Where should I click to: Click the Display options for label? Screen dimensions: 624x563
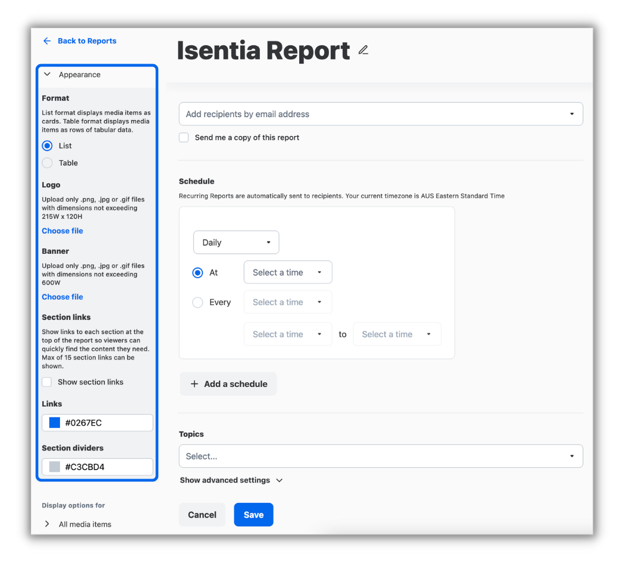73,505
